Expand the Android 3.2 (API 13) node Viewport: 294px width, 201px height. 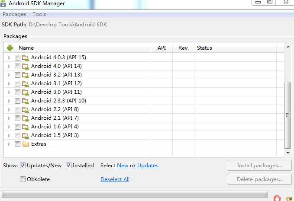[x=9, y=75]
